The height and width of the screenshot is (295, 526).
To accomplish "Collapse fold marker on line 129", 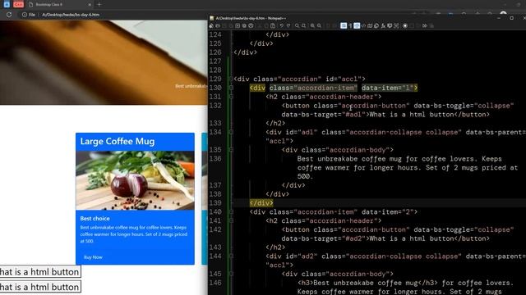I will [x=231, y=79].
